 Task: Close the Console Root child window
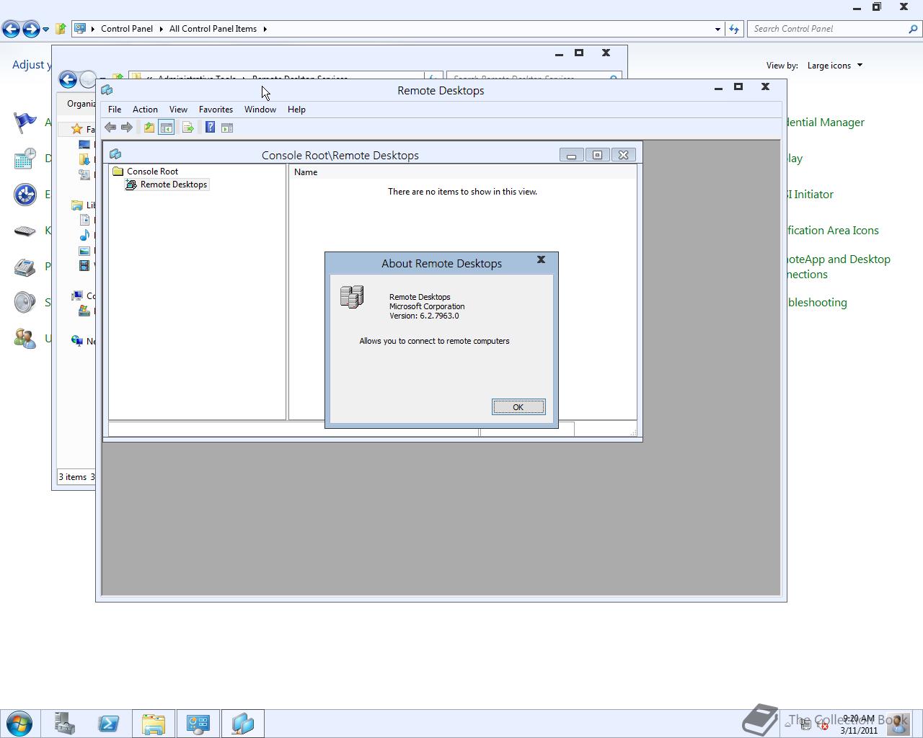(x=624, y=155)
